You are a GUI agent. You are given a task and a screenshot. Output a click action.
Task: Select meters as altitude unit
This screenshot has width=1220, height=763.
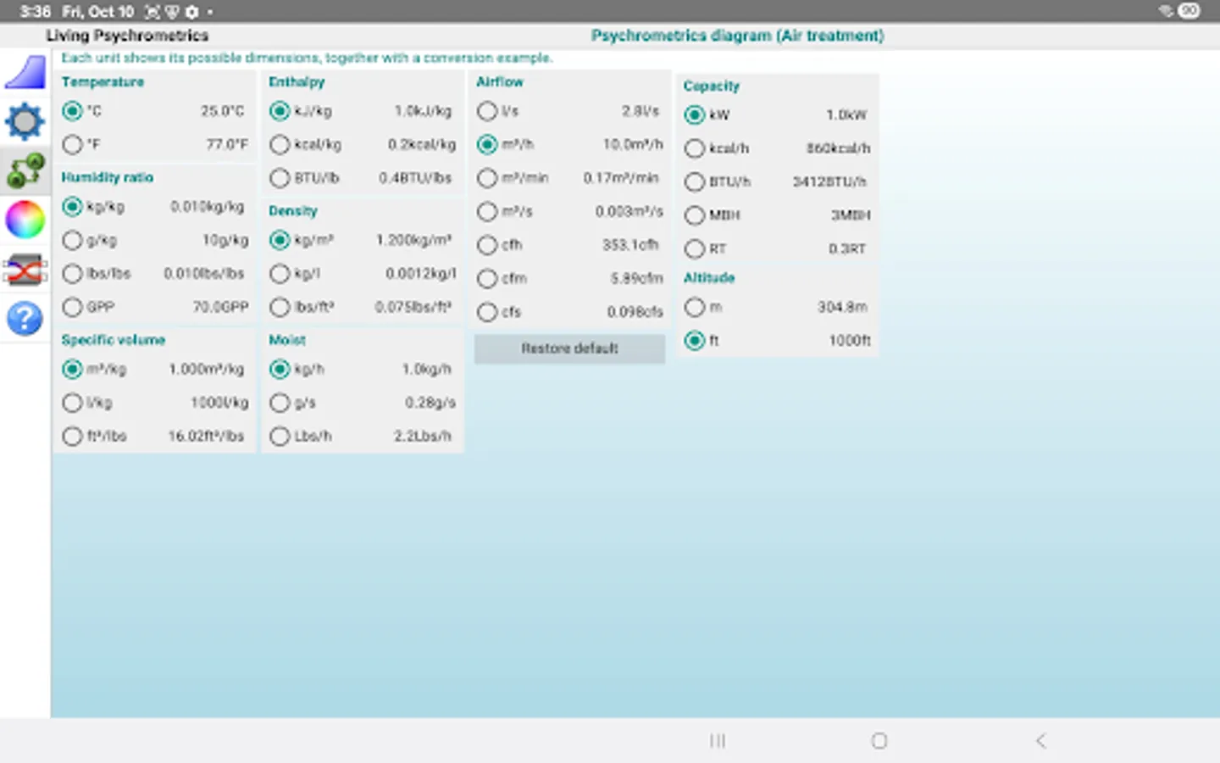click(x=695, y=307)
